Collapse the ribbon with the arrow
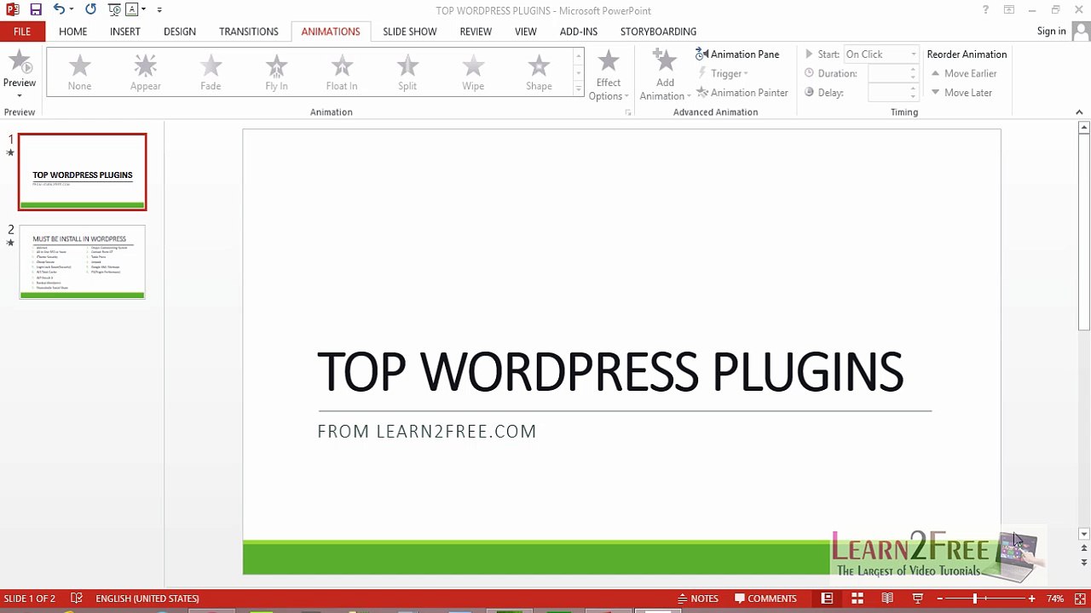The image size is (1091, 613). [x=1079, y=112]
